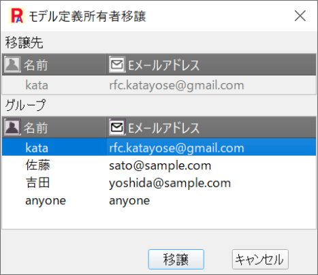This screenshot has width=318, height=275.
Task: Click the envelope icon in the 移譲先 header
Action: 117,65
